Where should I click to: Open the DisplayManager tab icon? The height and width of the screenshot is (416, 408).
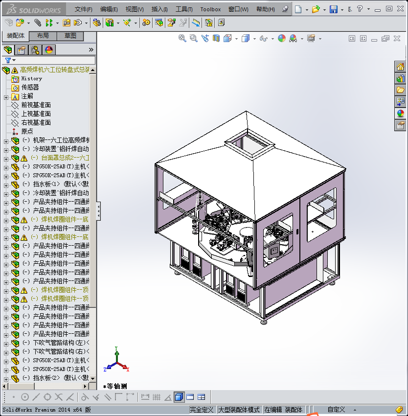pyautogui.click(x=49, y=49)
